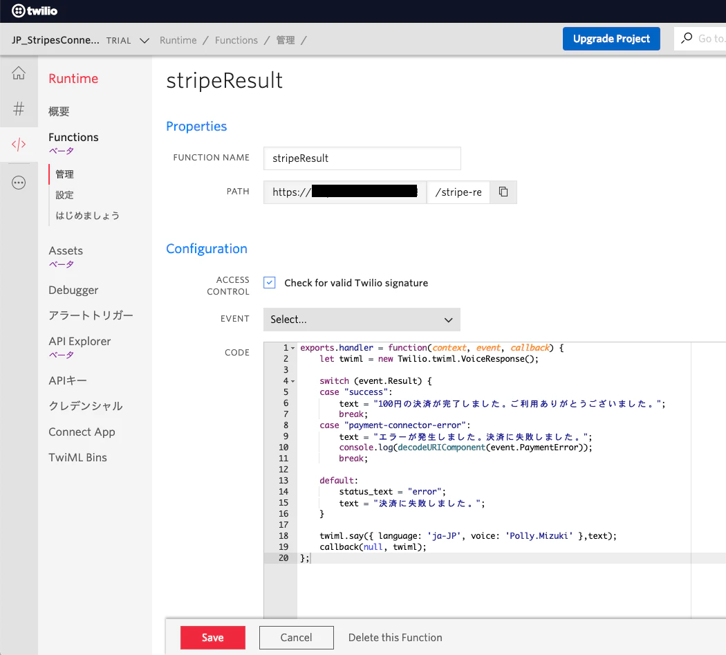Open はじめましょう under Functions
726x655 pixels.
[x=88, y=215]
